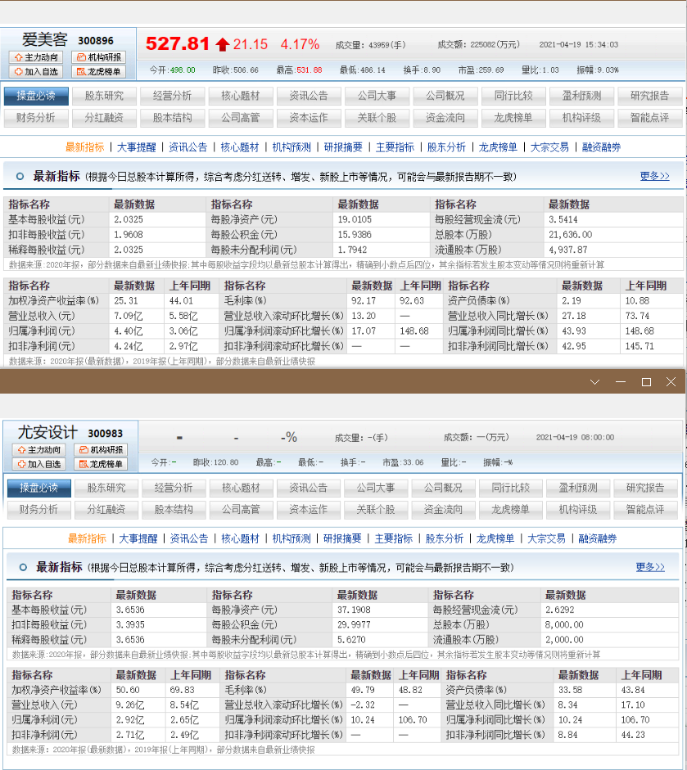Open 经营分析 tab in 爱美客 panel
687x770 pixels.
pos(172,96)
